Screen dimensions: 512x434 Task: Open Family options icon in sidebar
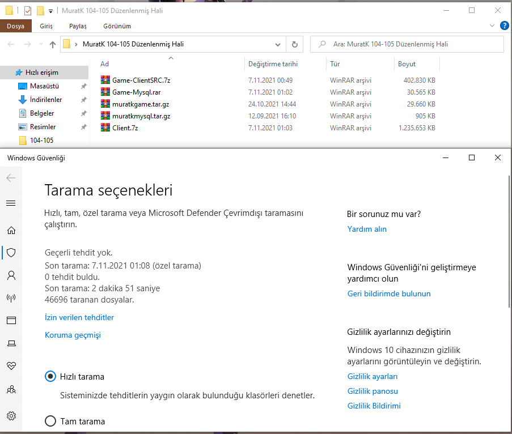(11, 390)
